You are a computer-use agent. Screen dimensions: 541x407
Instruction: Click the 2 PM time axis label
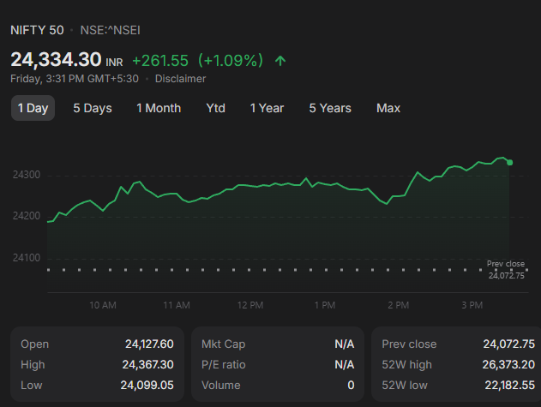click(x=398, y=305)
